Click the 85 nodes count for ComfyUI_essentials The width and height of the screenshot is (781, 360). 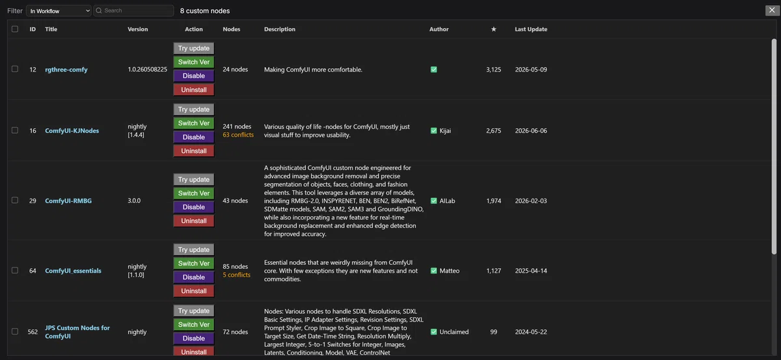(x=235, y=267)
